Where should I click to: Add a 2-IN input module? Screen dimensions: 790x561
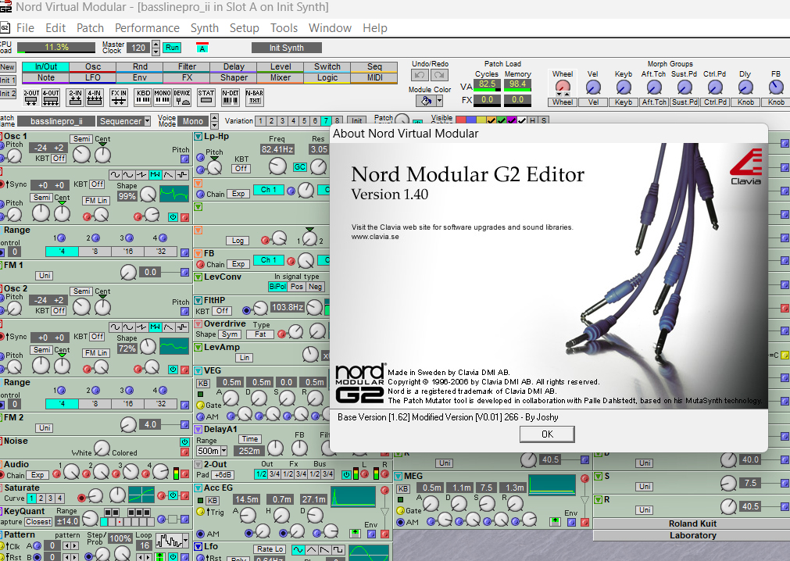coord(76,98)
